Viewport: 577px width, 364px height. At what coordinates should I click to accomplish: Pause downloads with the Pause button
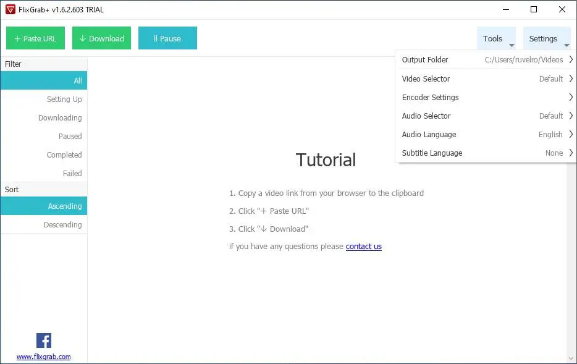(168, 38)
